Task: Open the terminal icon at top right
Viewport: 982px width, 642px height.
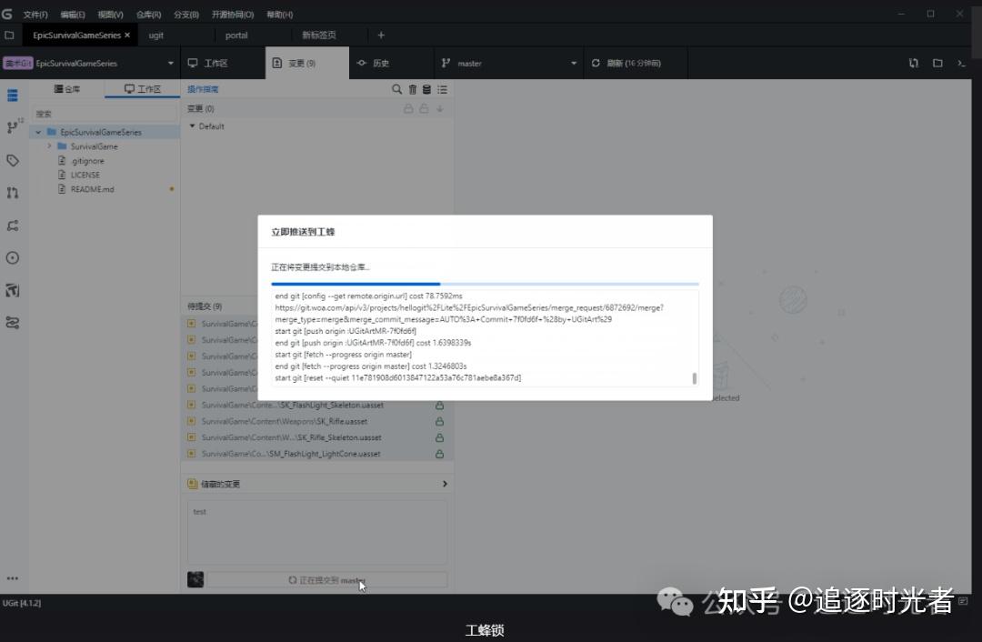Action: coord(961,63)
